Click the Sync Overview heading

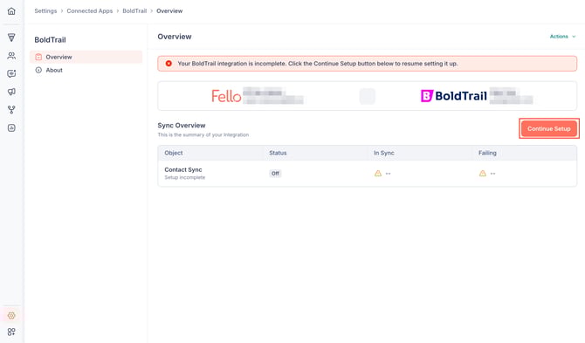(x=182, y=126)
